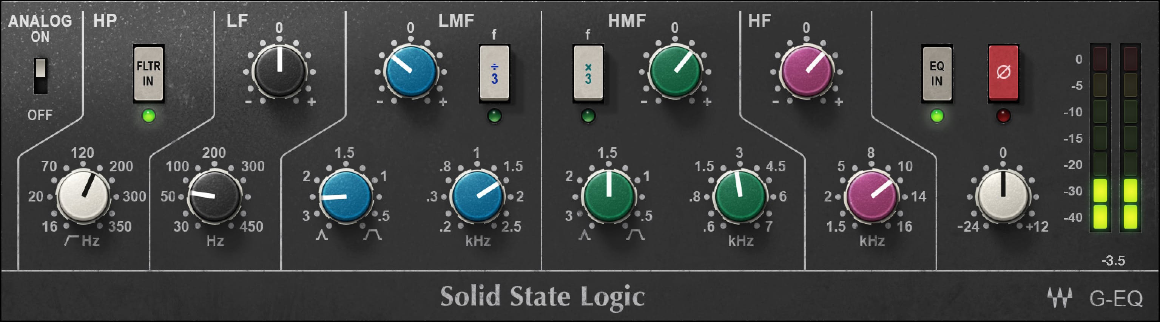Click the white output gain knob
The width and height of the screenshot is (1160, 322).
(x=1003, y=196)
